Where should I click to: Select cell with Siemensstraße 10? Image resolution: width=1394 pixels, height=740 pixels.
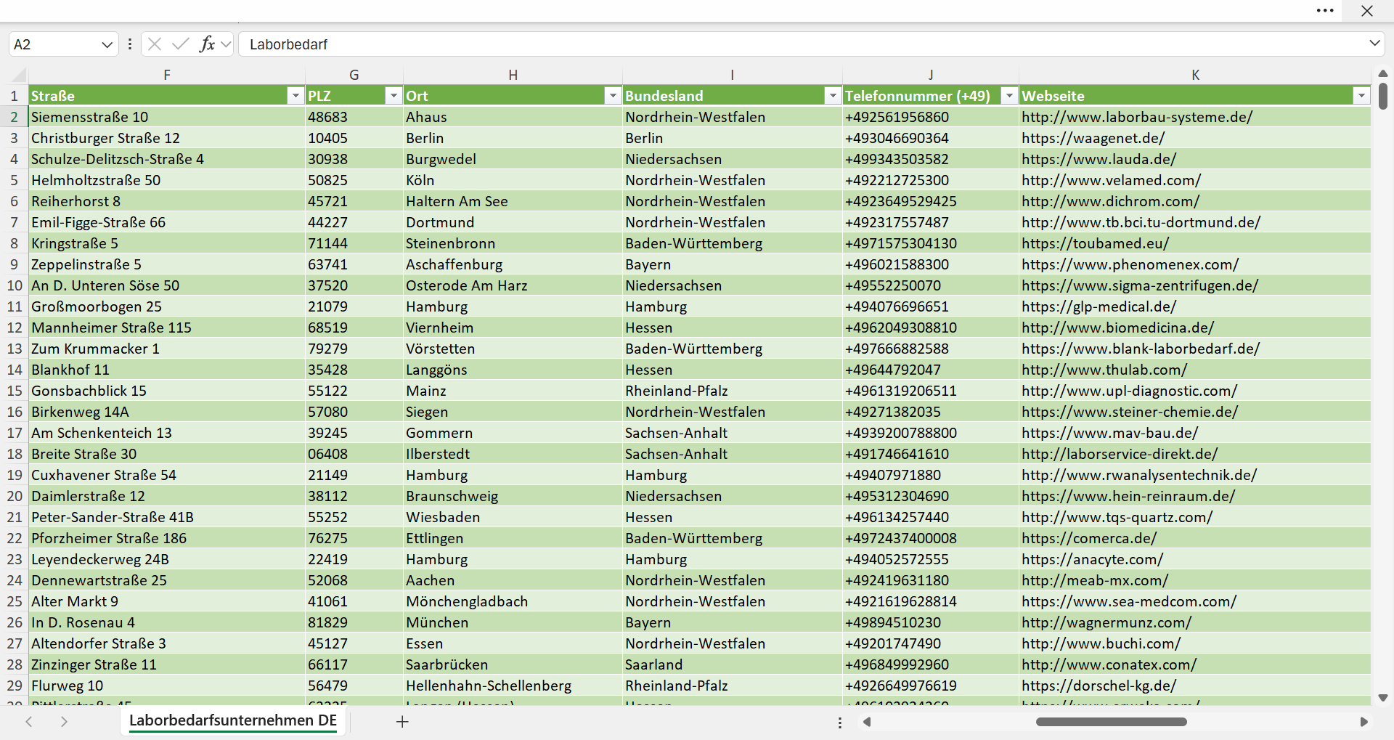(x=167, y=117)
